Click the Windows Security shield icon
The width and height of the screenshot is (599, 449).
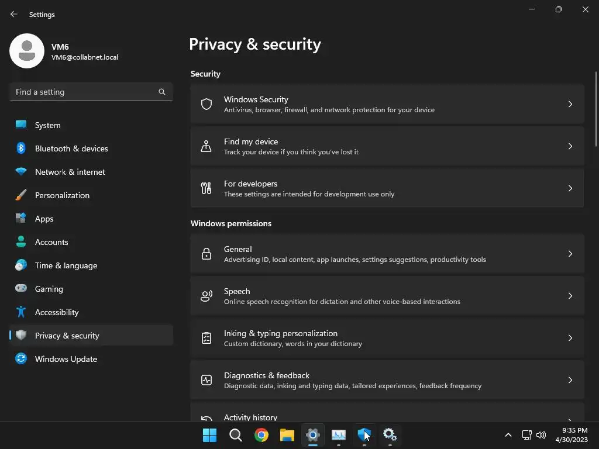click(x=206, y=104)
